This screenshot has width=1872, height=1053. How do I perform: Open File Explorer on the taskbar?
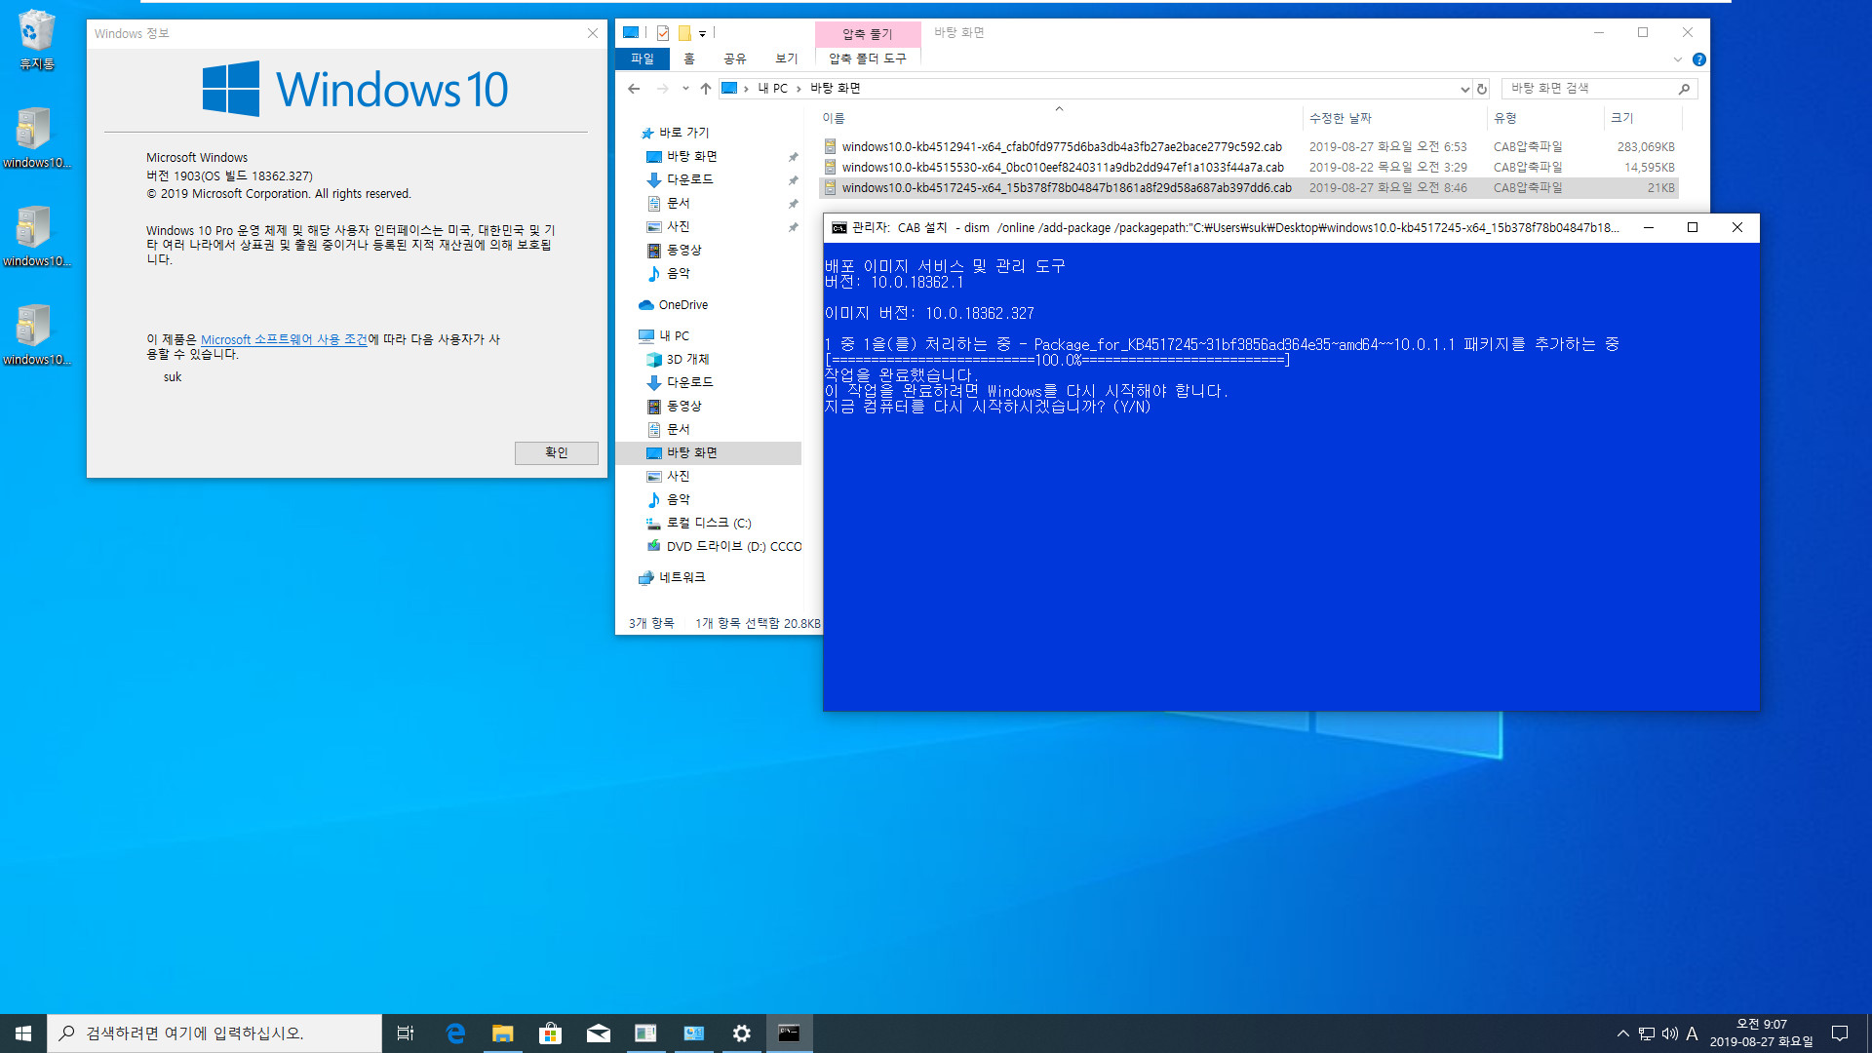click(503, 1033)
